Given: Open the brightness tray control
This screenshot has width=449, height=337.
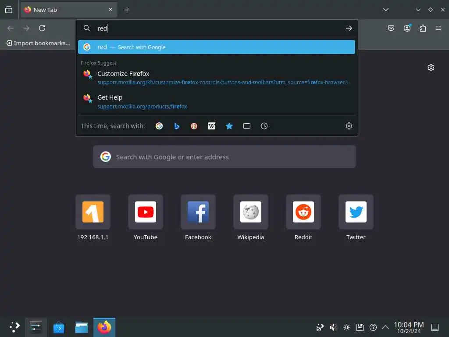Looking at the screenshot, I should click(x=347, y=327).
